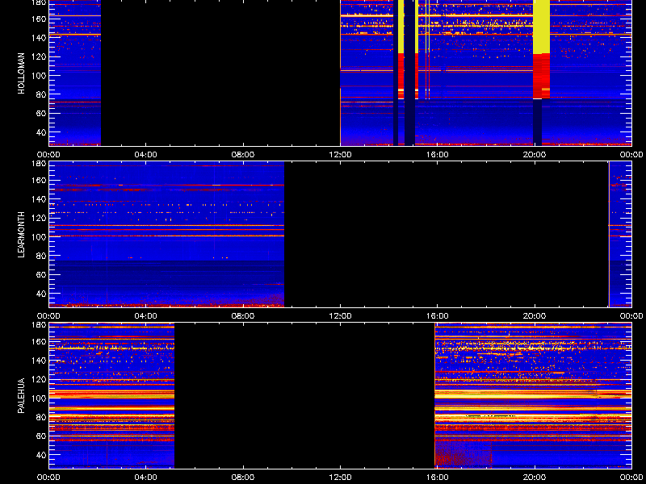Select the 180 frequency tick on Learmonth axis
The width and height of the screenshot is (646, 484).
click(38, 163)
